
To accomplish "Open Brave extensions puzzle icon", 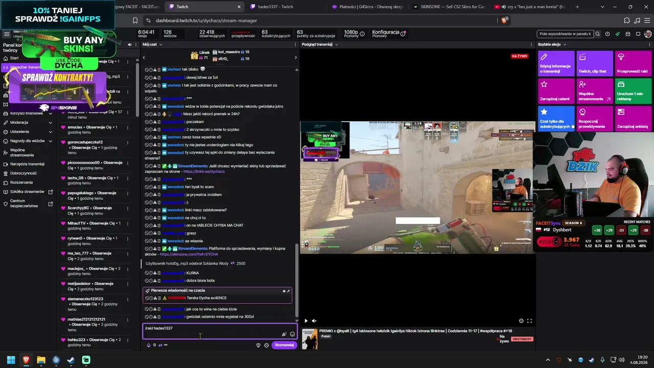I will point(627,20).
